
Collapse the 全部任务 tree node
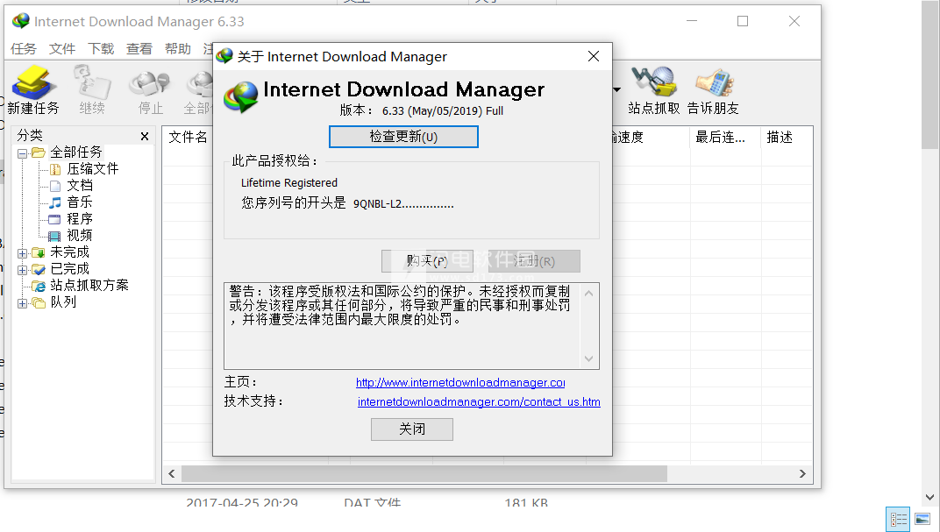point(22,153)
